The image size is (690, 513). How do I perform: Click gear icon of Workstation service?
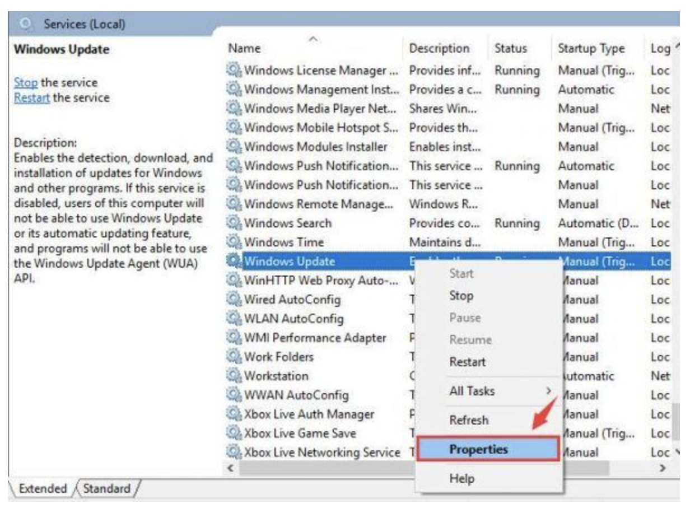coord(233,376)
